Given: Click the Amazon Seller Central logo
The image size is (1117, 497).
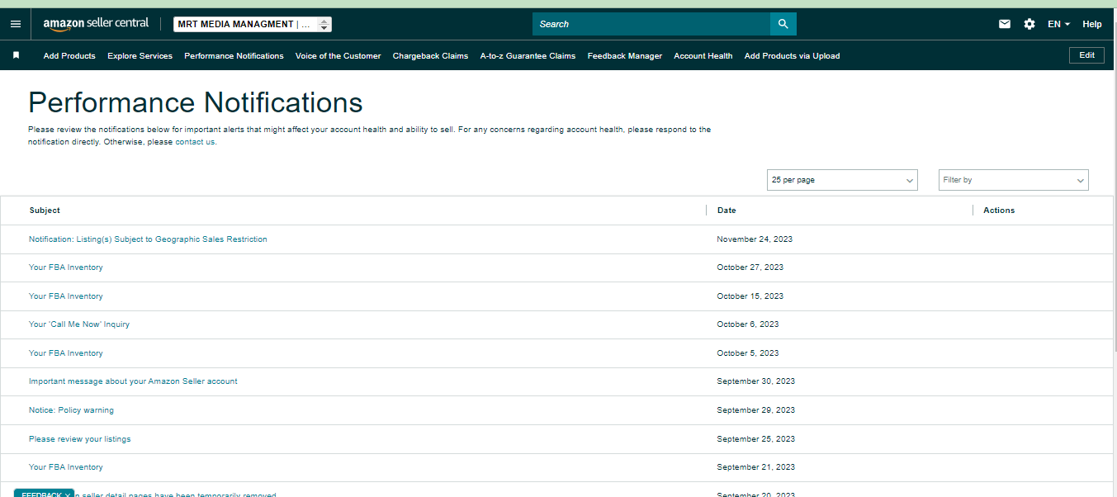Looking at the screenshot, I should [x=96, y=24].
